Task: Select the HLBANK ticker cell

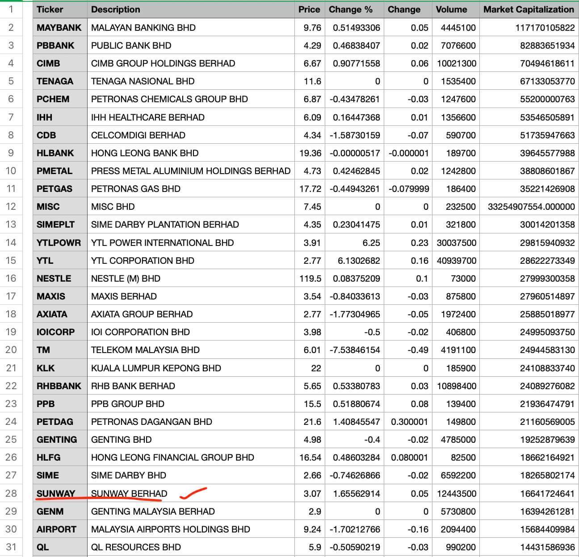Action: pyautogui.click(x=60, y=153)
